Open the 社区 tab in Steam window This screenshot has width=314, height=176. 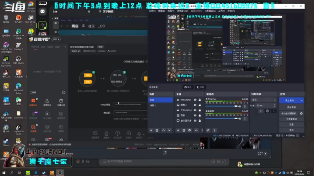click(91, 26)
